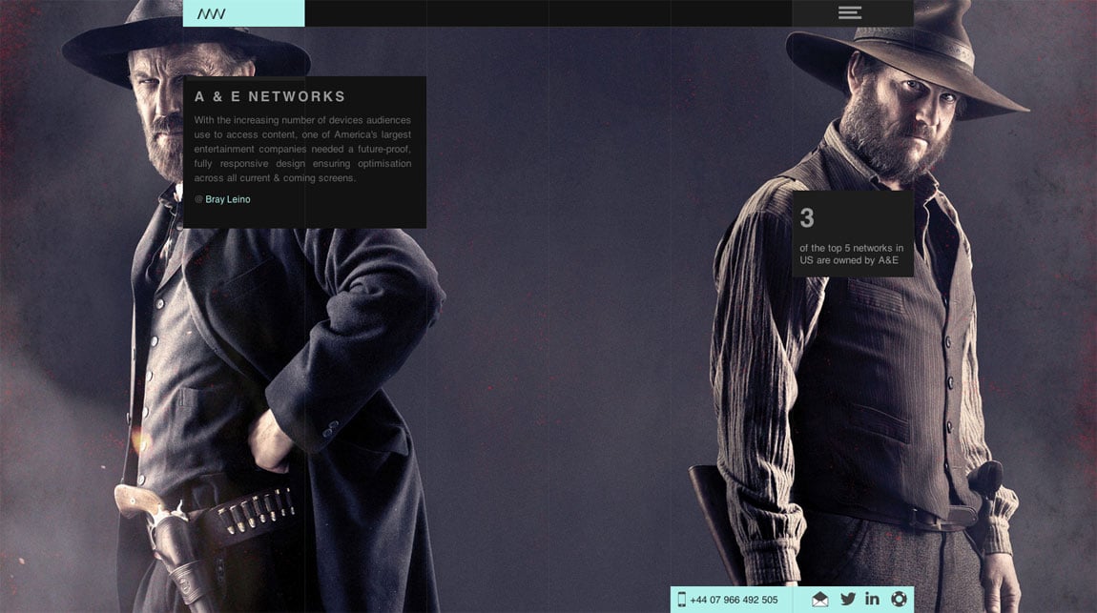Click the Bray Leino link
The width and height of the screenshot is (1097, 613).
click(x=227, y=199)
